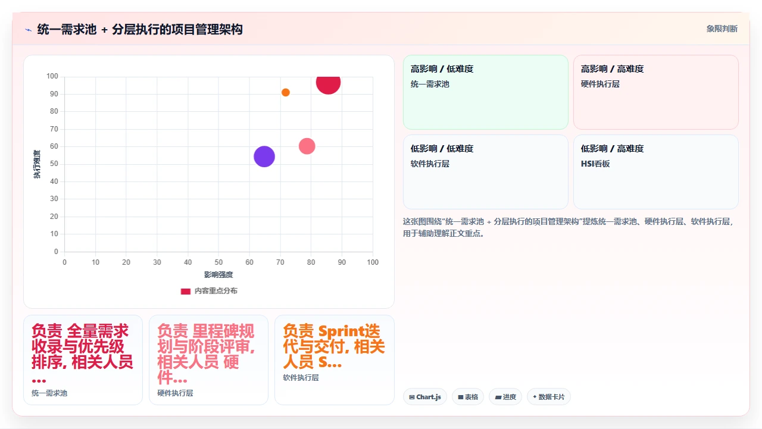Viewport: 762px width, 429px height.
Task: Click the icon inside Chart.js chip
Action: (412, 397)
